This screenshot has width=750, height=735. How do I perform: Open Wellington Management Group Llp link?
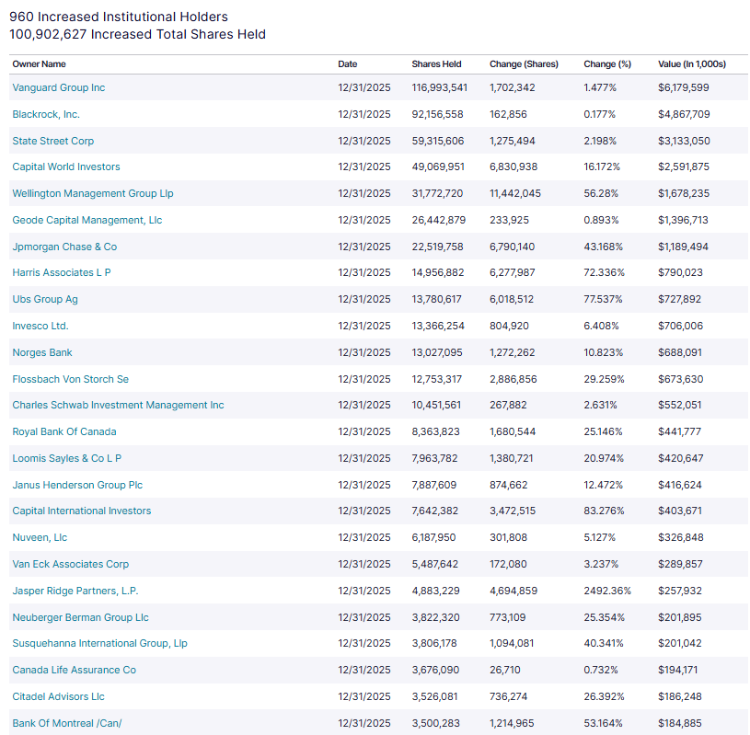pyautogui.click(x=93, y=194)
